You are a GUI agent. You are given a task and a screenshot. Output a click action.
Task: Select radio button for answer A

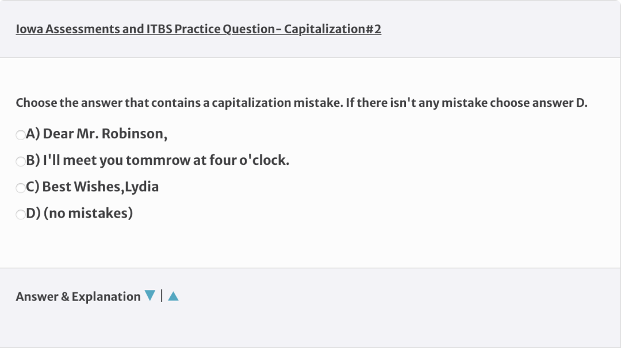tap(21, 135)
